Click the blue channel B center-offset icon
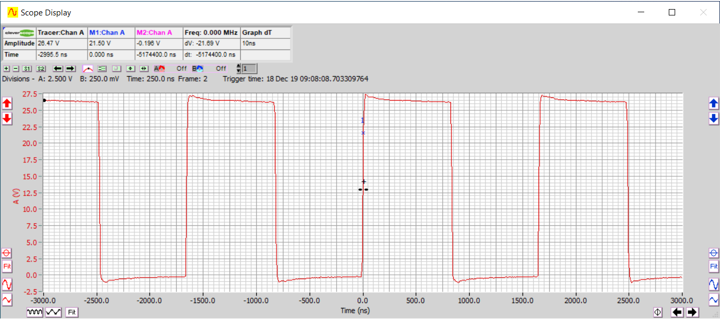This screenshot has height=319, width=720. [x=714, y=252]
